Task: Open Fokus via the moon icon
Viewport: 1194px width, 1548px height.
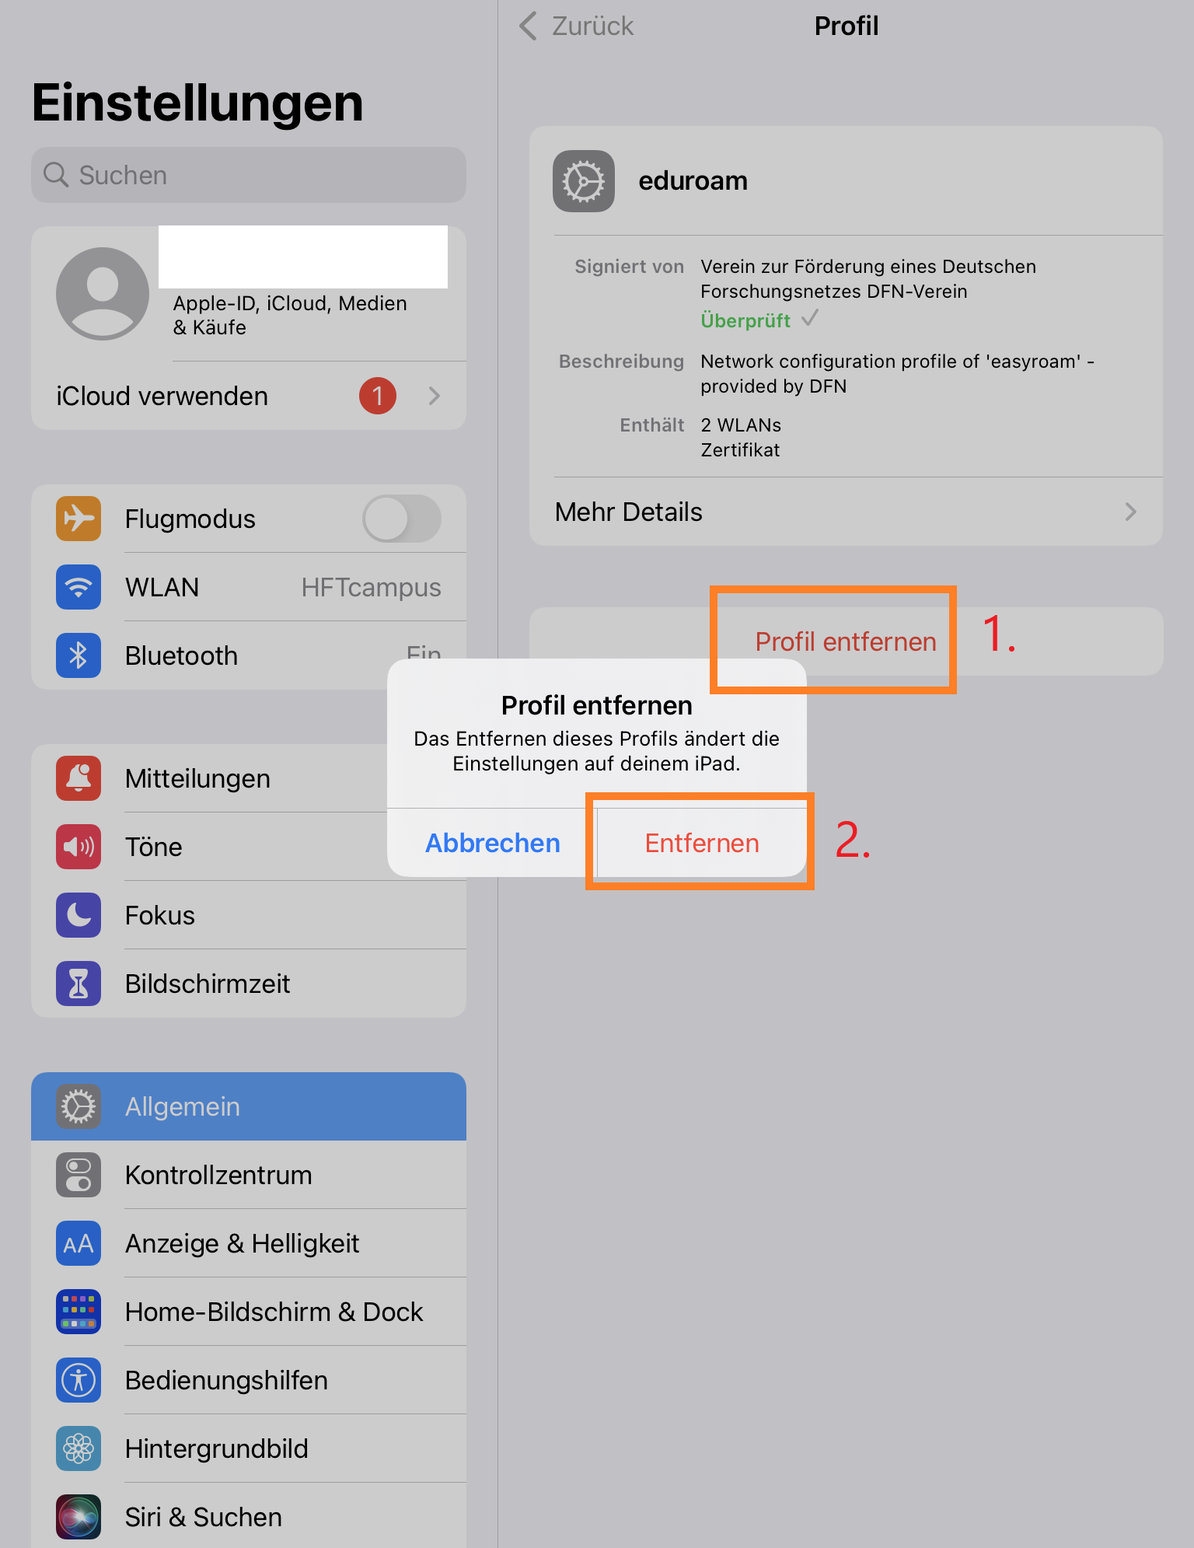Action: click(x=79, y=915)
